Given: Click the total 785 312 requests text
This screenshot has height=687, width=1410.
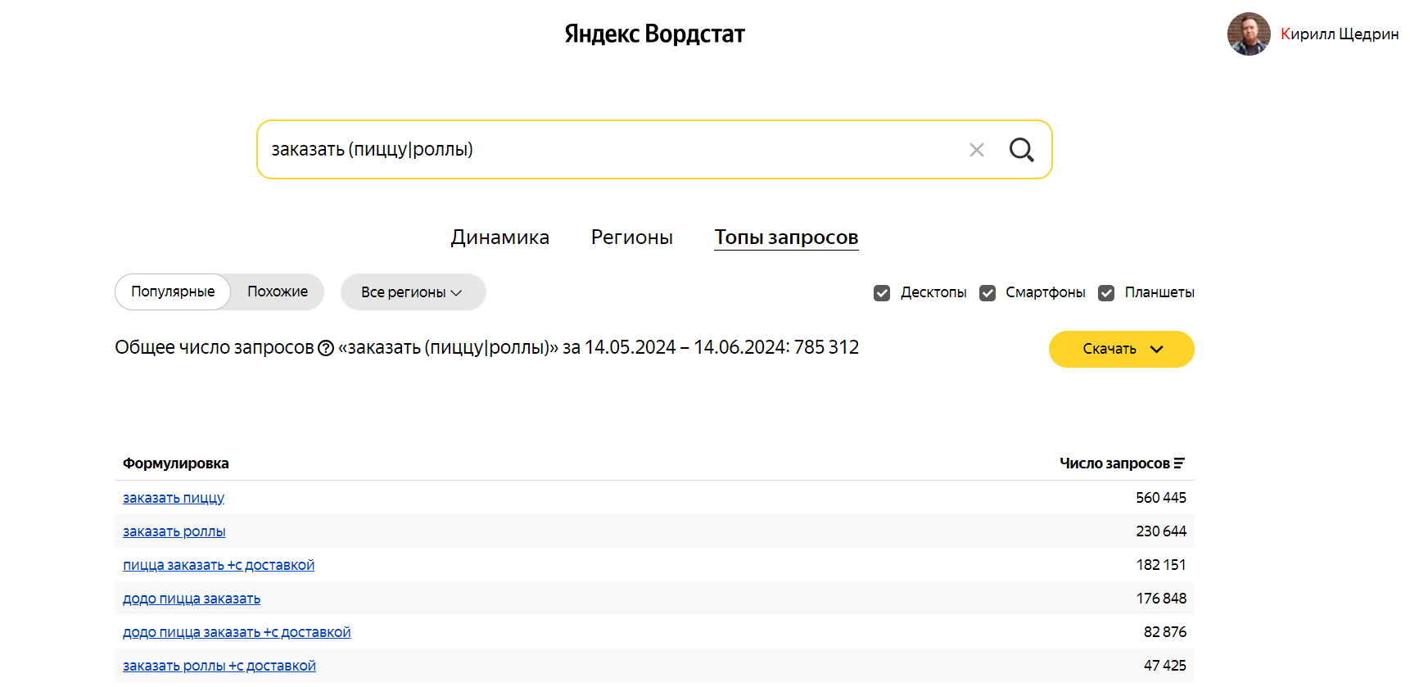Looking at the screenshot, I should click(x=826, y=347).
